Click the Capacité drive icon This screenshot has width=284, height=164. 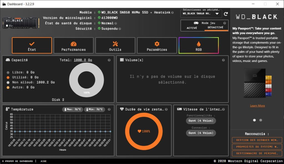click(x=8, y=60)
